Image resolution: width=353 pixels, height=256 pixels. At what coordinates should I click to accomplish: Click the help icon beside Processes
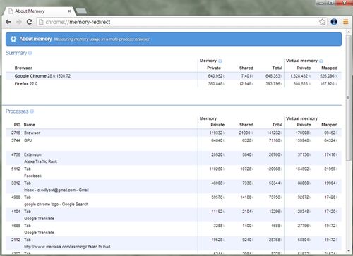coord(32,111)
